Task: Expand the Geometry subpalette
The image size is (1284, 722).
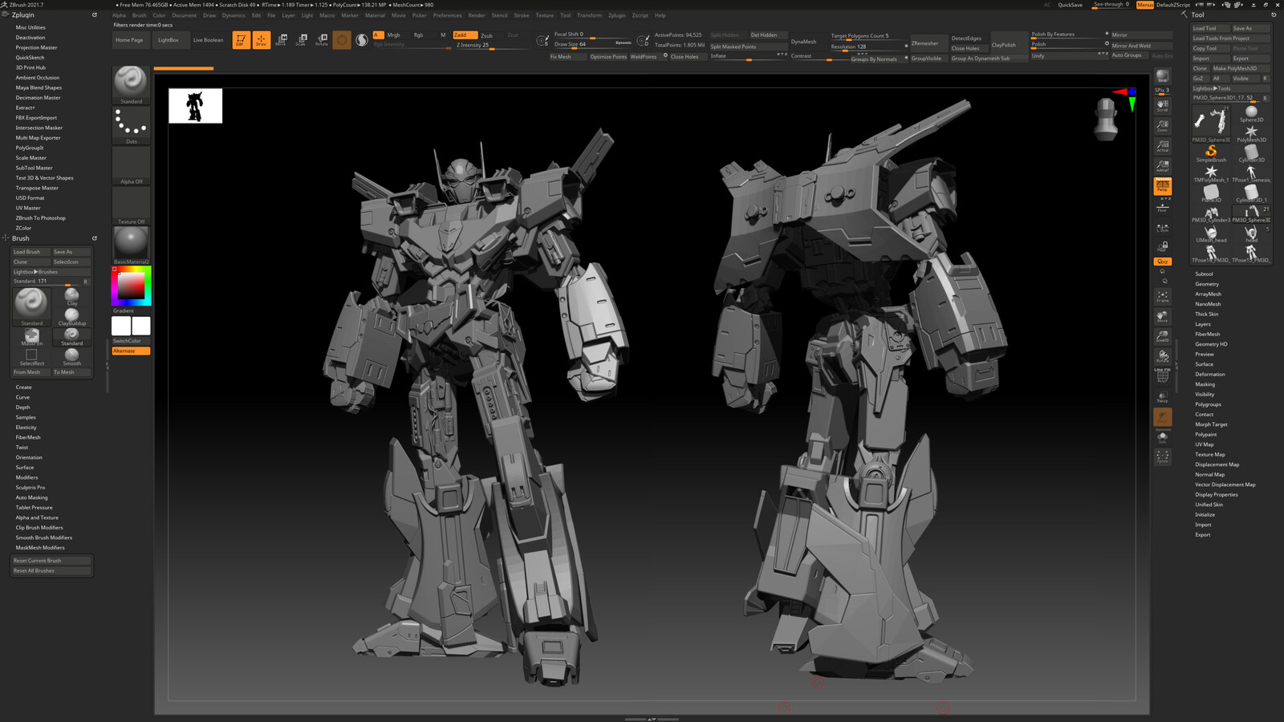Action: 1207,284
